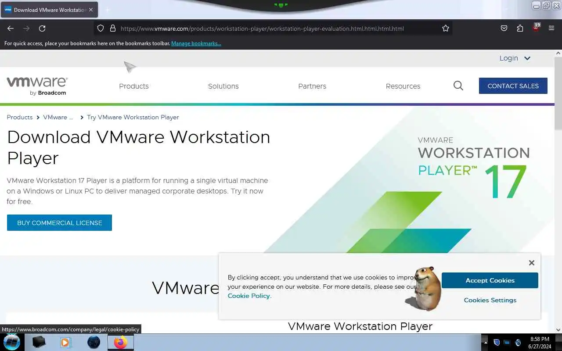The width and height of the screenshot is (562, 351).
Task: Open the Products navigation menu
Action: point(134,86)
